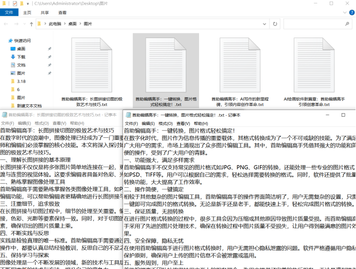The image size is (356, 269).
Task: Open 查看(V) menu in the front Notepad
Action: click(183, 124)
